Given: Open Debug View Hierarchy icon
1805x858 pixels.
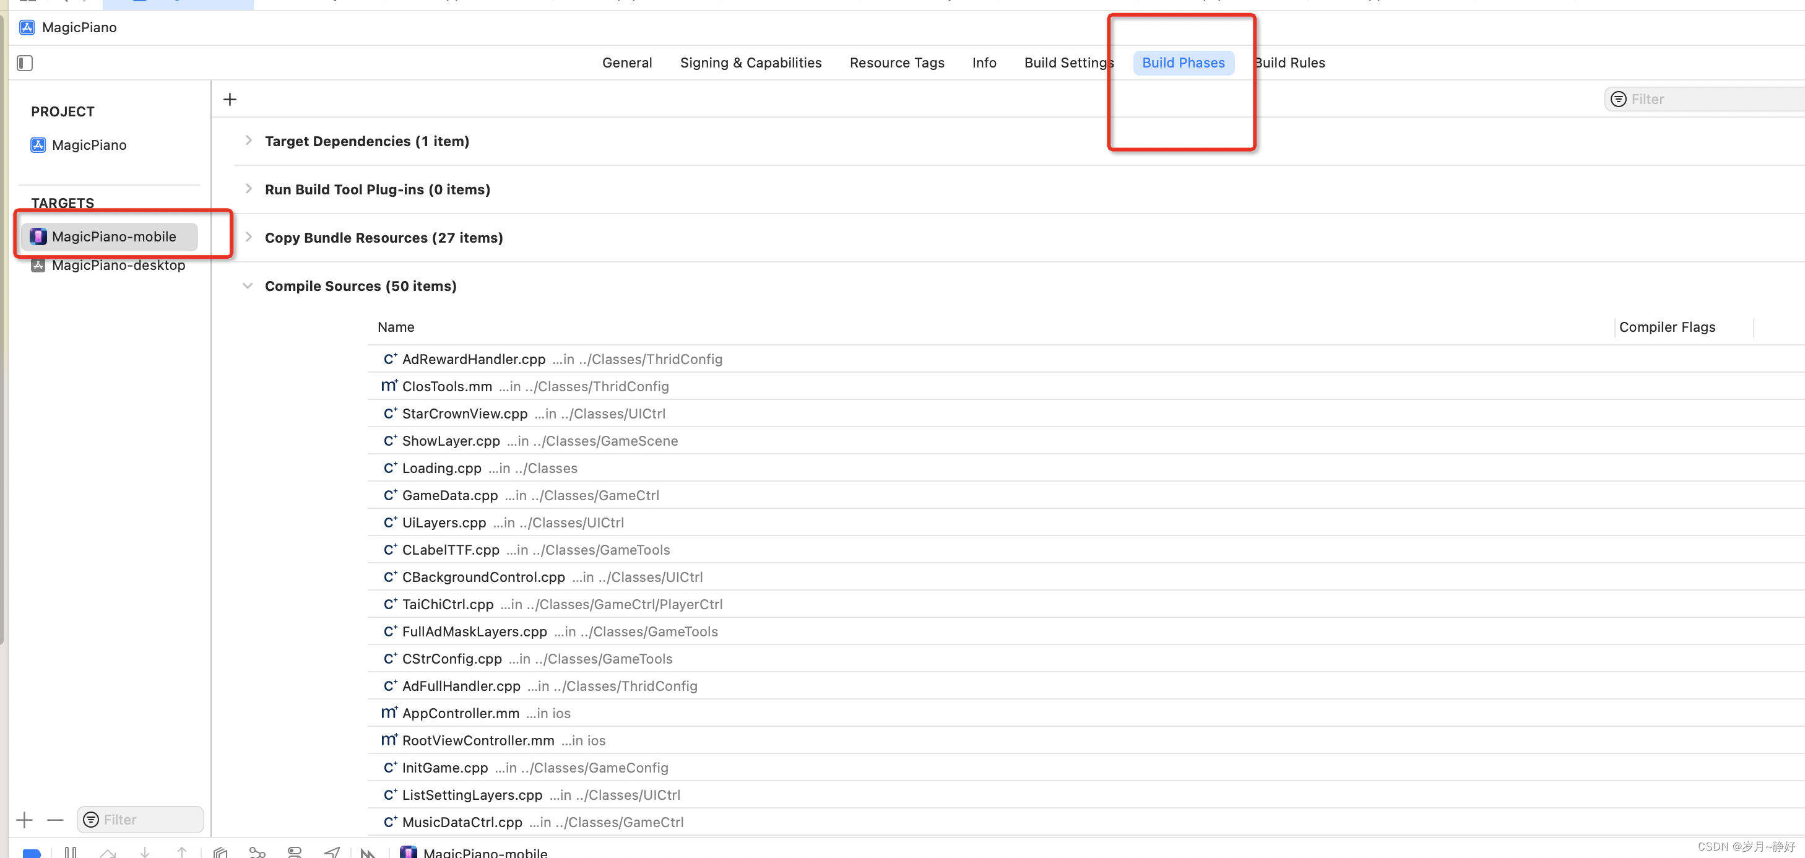Looking at the screenshot, I should 221,852.
